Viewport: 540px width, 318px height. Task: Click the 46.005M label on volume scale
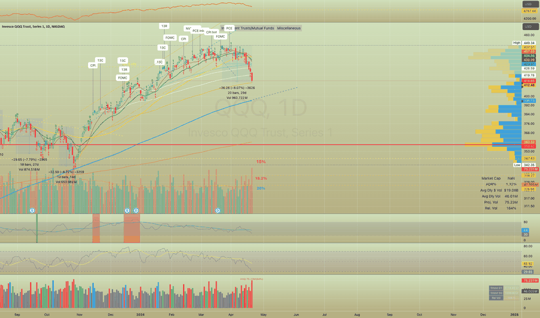[x=530, y=291]
